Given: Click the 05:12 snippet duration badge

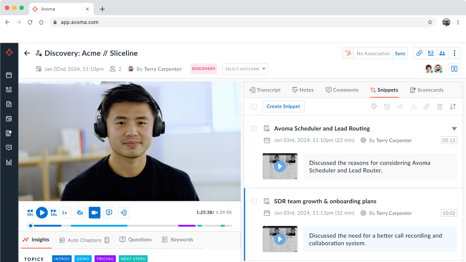Looking at the screenshot, I should coord(449,140).
